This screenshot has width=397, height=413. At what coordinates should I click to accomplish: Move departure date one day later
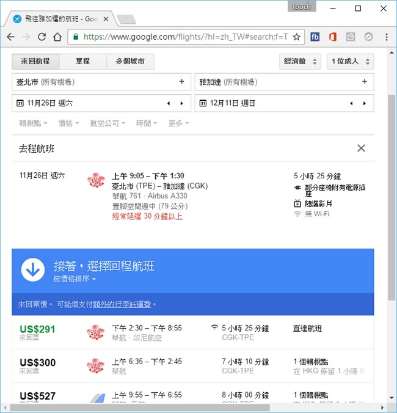click(x=181, y=103)
